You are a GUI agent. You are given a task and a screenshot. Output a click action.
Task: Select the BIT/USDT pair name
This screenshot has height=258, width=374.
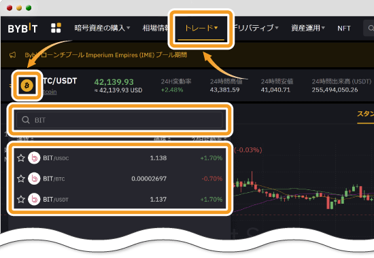tap(56, 200)
